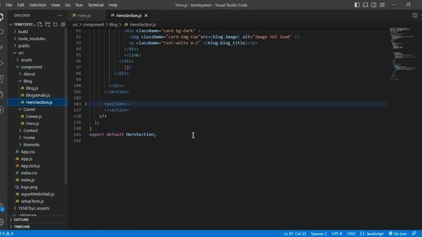422x237 pixels.
Task: Expand the Home folder
Action: point(29,138)
